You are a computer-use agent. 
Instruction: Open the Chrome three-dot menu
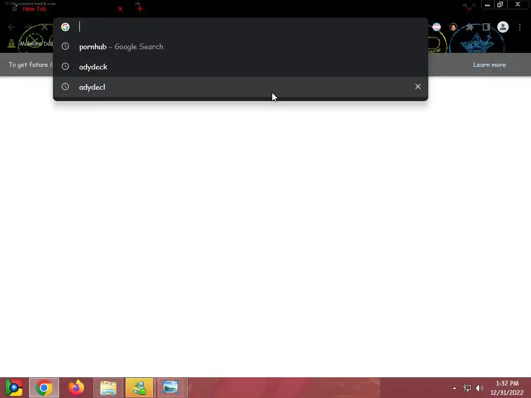click(520, 27)
